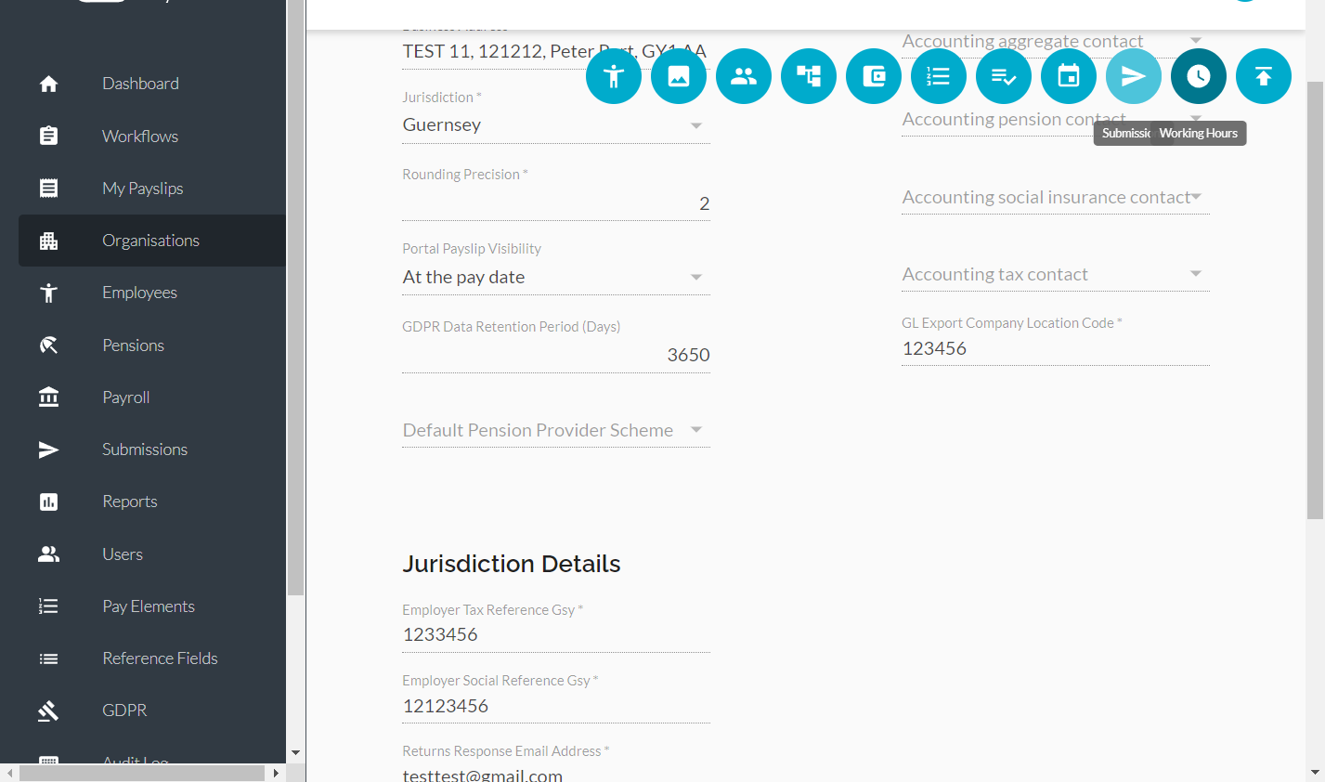Click the wallet floating action button
This screenshot has height=782, width=1325.
(x=874, y=76)
